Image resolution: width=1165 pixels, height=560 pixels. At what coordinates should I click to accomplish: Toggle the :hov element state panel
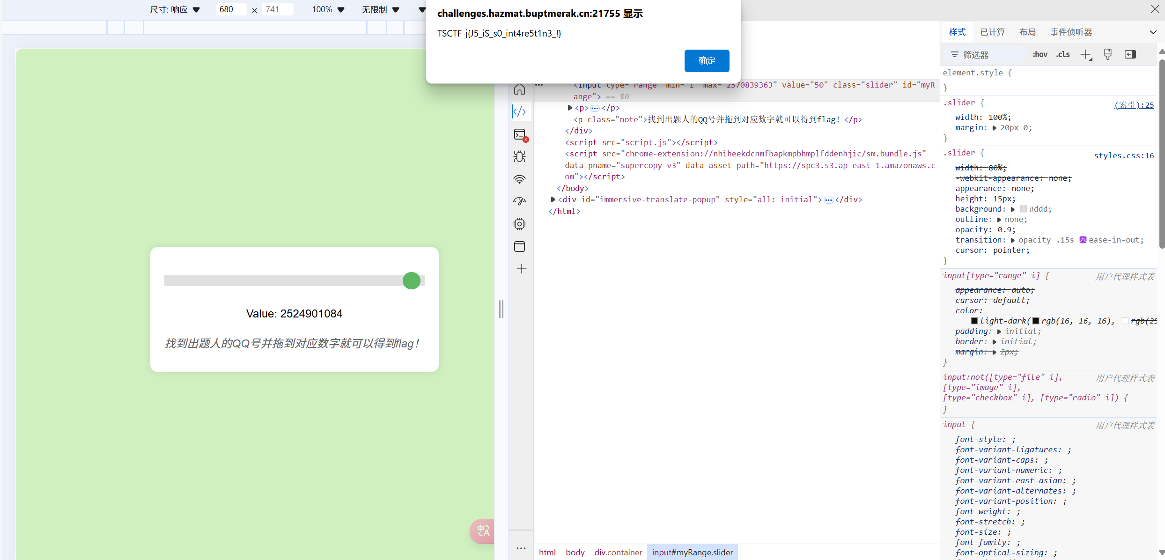[1040, 55]
